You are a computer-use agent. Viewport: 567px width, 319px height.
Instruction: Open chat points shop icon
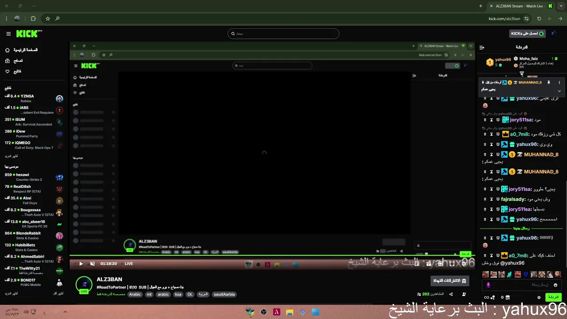tap(508, 297)
